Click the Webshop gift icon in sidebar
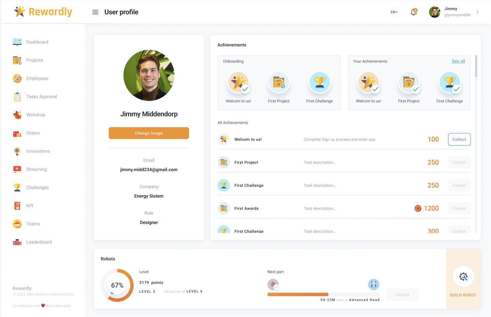 pyautogui.click(x=17, y=115)
